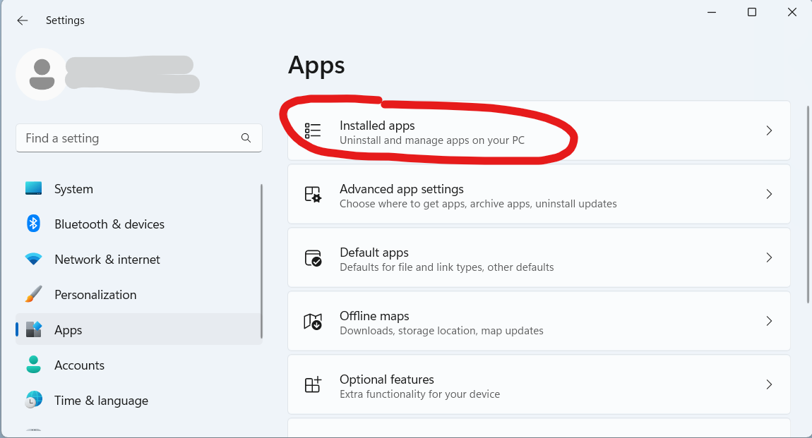Image resolution: width=812 pixels, height=438 pixels.
Task: Click the magnifier icon in search box
Action: click(246, 138)
